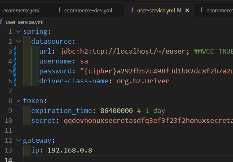
Task: Click line number 14 in the gutter
Action: point(8,160)
